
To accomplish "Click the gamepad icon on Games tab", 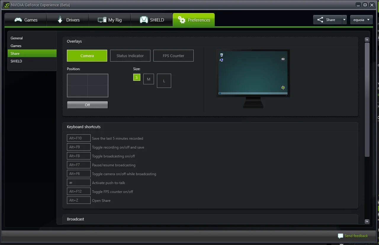I will 18,20.
